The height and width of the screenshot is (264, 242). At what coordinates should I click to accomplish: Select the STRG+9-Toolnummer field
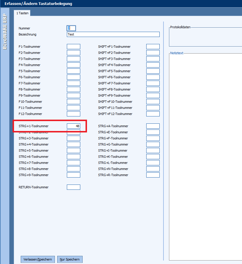(74, 175)
